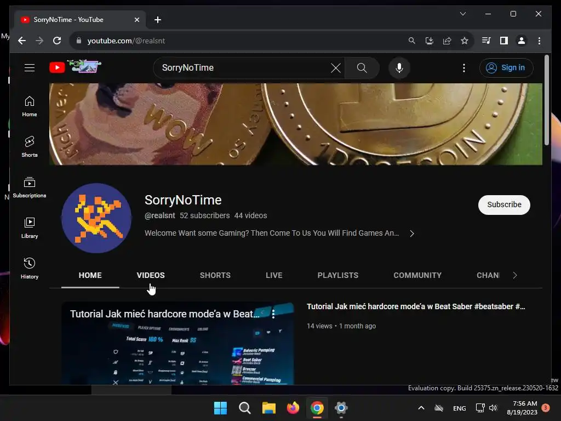
Task: Switch to the LIVE tab
Action: click(274, 275)
